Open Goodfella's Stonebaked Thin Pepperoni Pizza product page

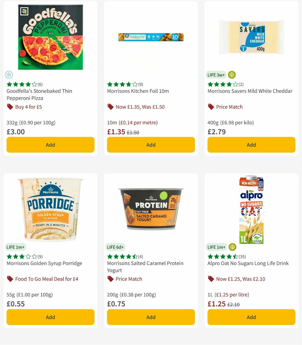coord(39,94)
